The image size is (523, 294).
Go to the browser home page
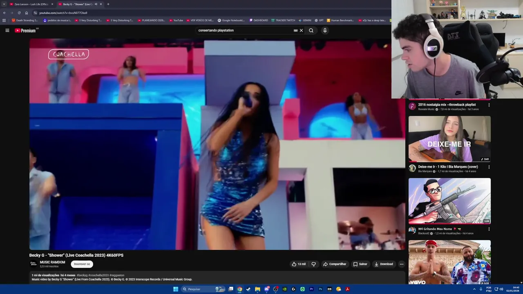(x=26, y=13)
